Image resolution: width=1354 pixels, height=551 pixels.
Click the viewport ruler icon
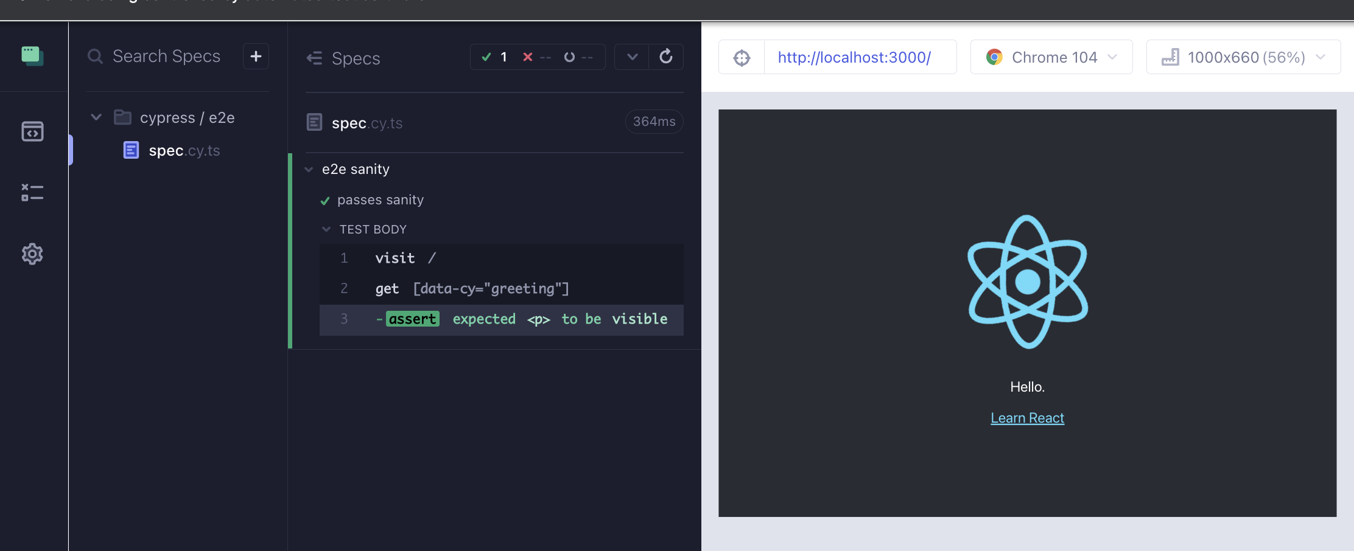coord(1170,57)
